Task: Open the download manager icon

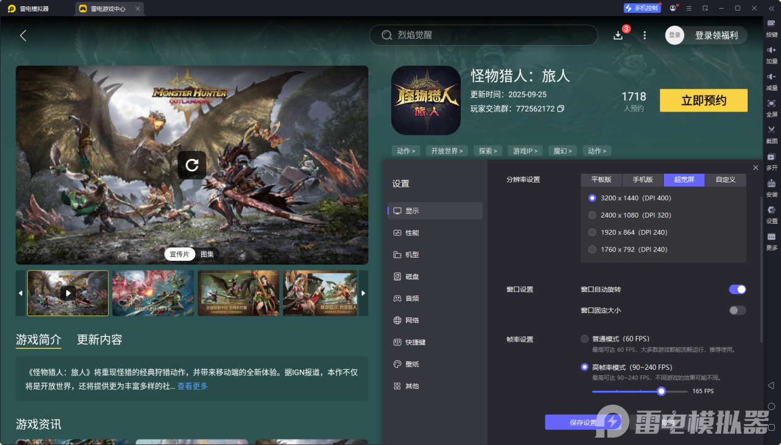Action: [x=618, y=35]
